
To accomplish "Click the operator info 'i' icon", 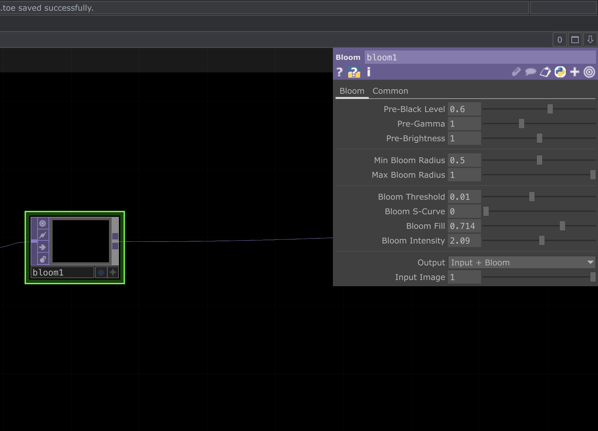I will (x=368, y=72).
